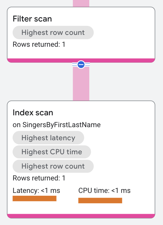Screen dimensions: 163x225
Task: Click Highest row count badge in Filter scan
Action: [x=53, y=32]
